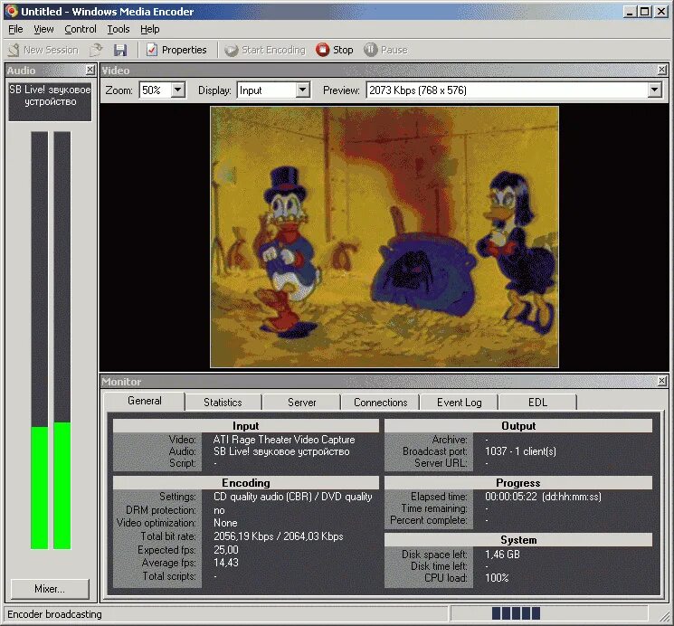
Task: Click the Start Encoding button
Action: click(x=265, y=50)
